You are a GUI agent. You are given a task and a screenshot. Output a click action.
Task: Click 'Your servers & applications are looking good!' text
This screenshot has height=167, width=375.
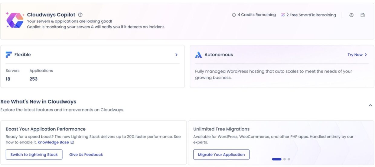pyautogui.click(x=70, y=21)
